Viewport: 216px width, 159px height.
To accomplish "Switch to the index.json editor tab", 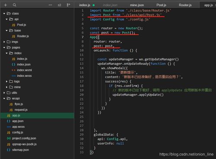I will point(110,5).
